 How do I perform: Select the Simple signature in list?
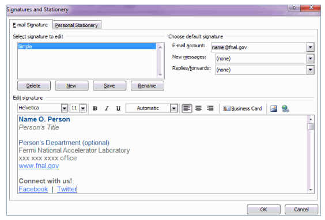pyautogui.click(x=87, y=47)
